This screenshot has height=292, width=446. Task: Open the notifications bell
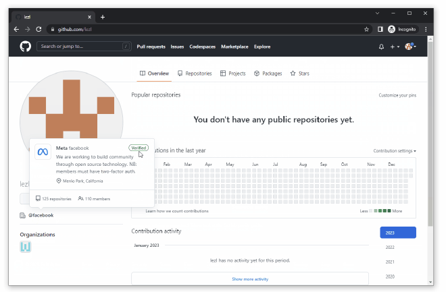(381, 47)
